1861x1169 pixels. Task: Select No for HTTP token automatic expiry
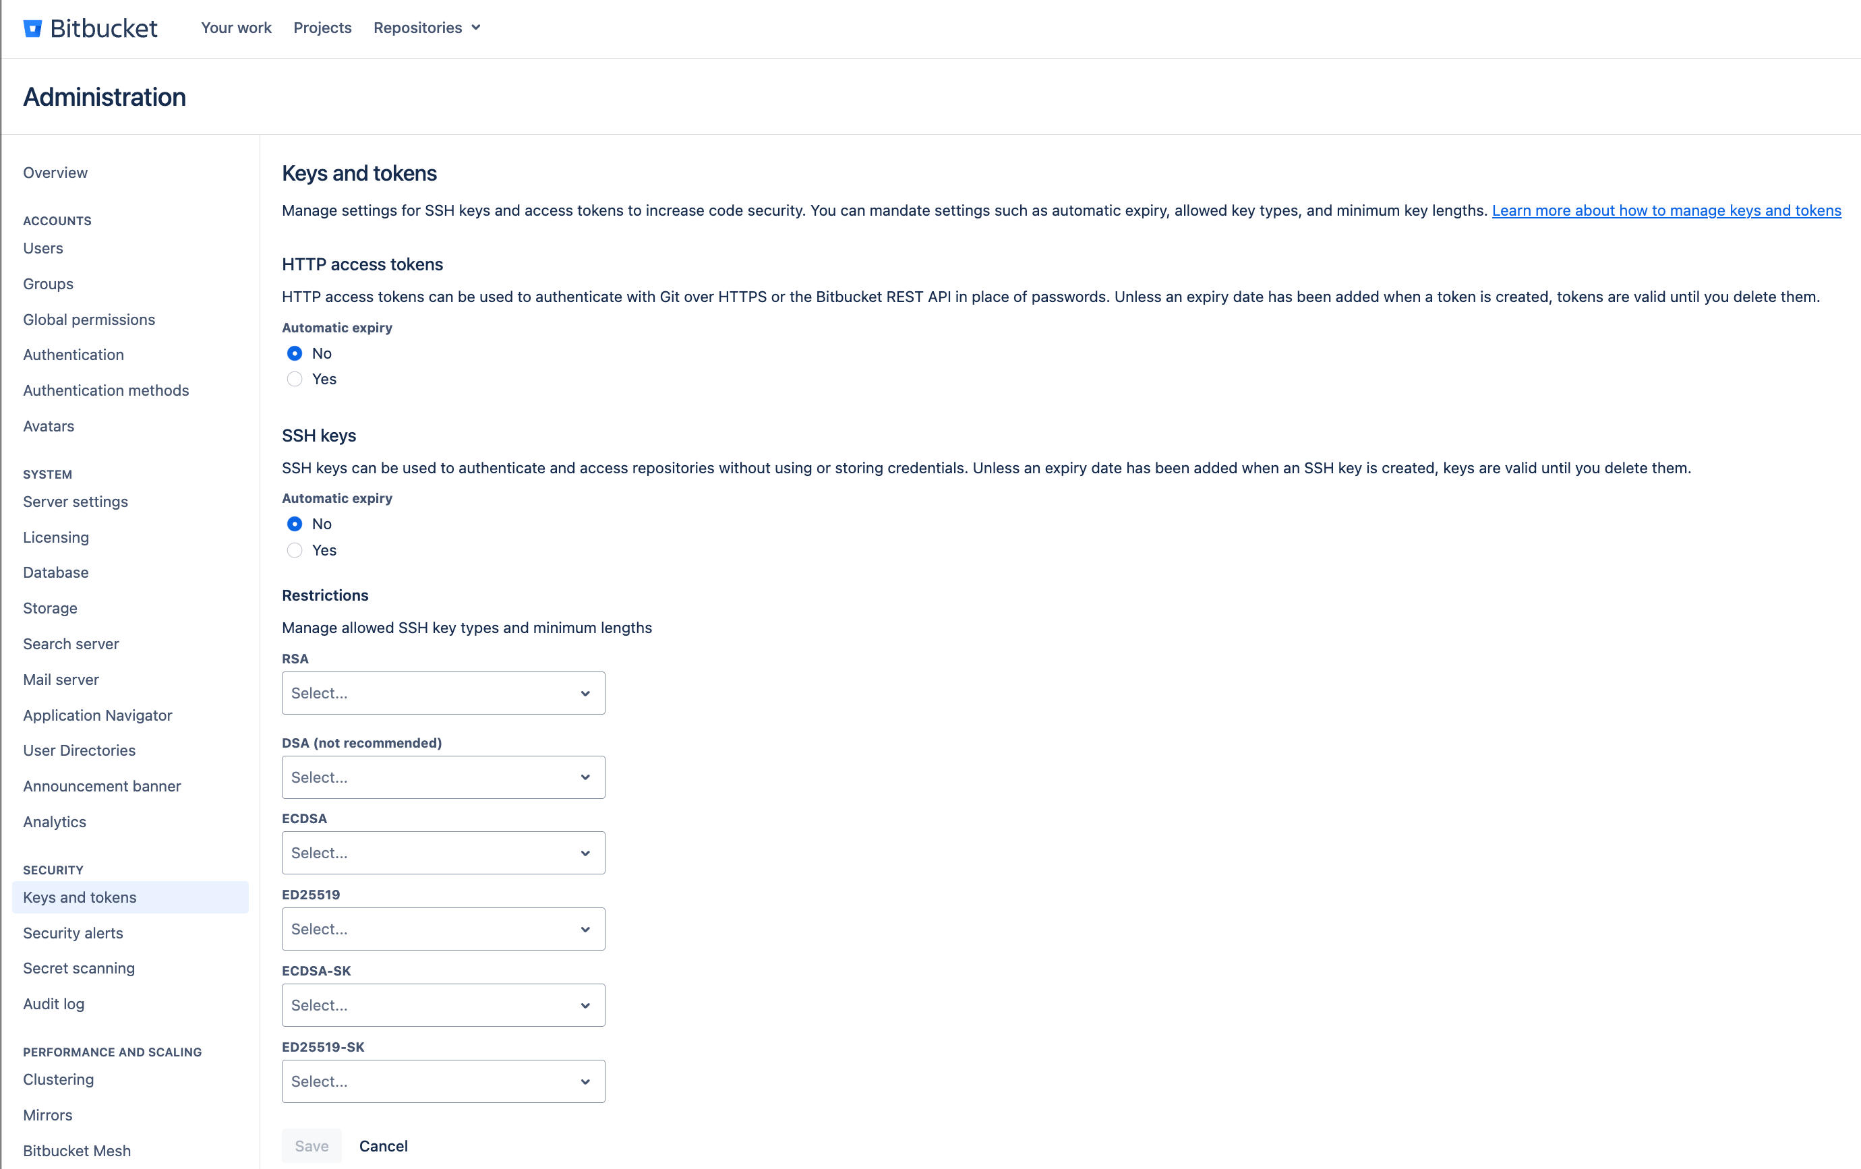[295, 353]
